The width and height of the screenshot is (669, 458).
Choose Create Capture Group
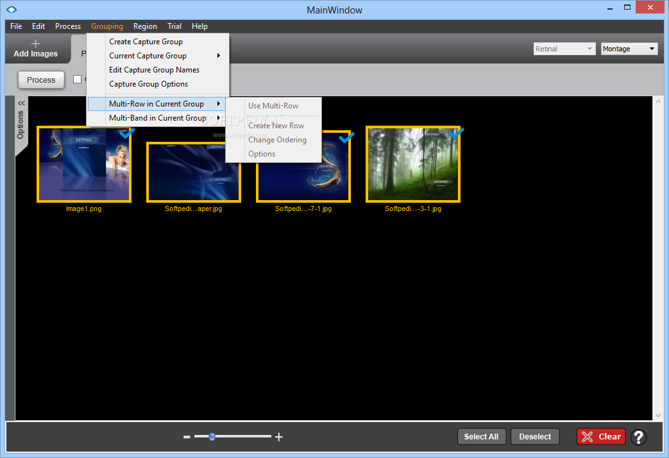[158, 42]
